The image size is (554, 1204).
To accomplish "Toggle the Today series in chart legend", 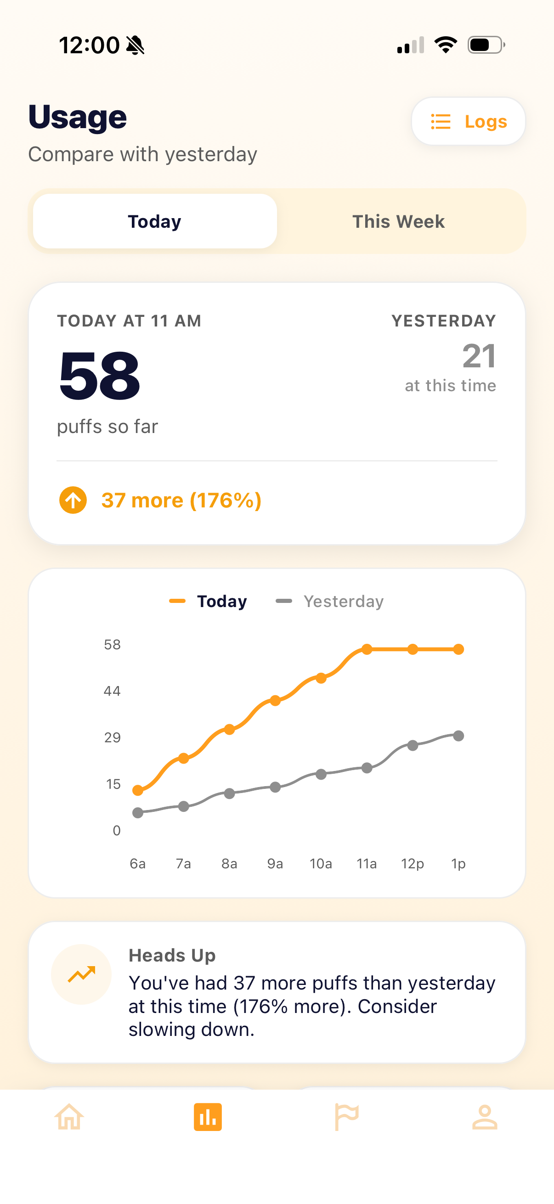I will coord(209,601).
